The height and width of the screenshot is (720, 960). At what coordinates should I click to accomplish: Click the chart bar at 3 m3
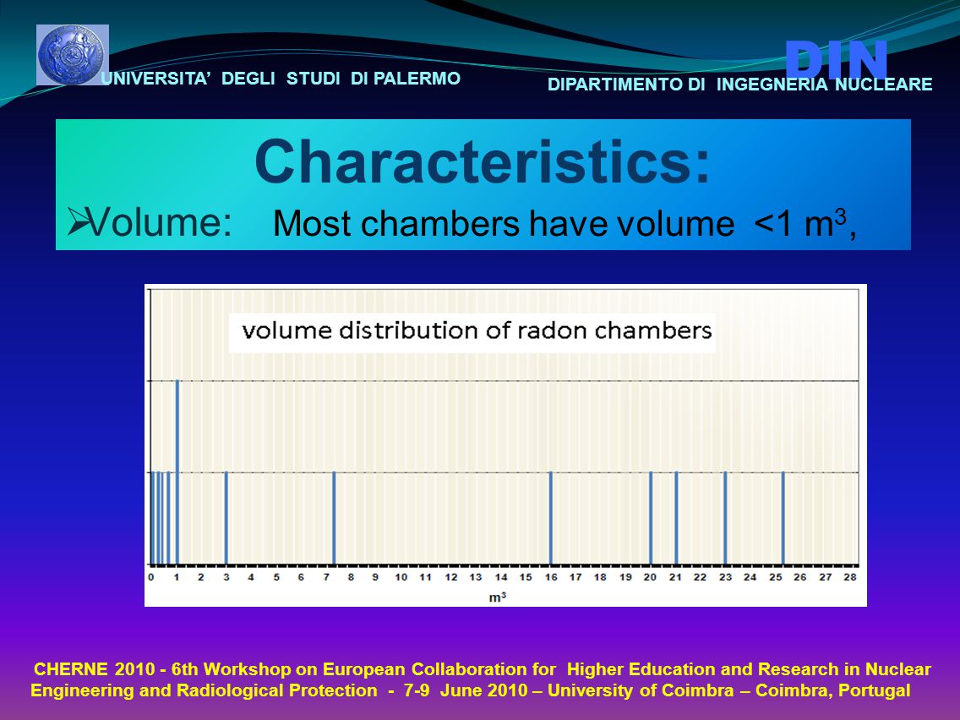[226, 517]
